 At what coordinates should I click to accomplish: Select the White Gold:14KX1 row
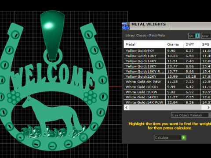[167, 97]
